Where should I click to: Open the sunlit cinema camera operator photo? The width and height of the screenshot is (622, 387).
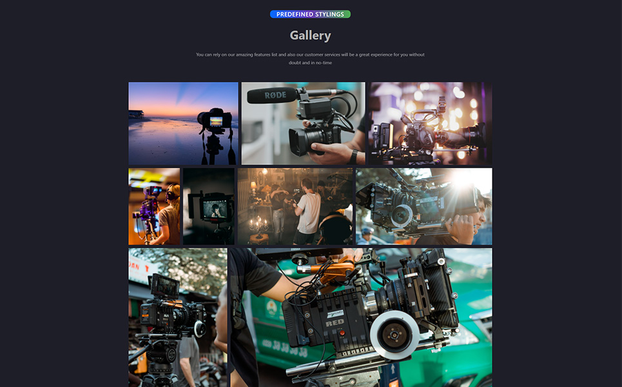point(423,206)
